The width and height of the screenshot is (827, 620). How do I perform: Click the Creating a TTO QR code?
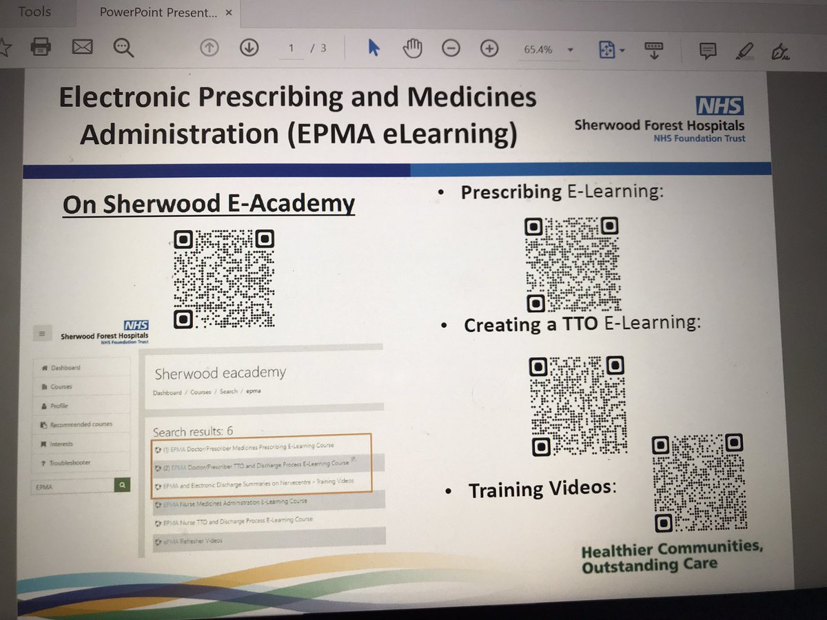pos(578,406)
